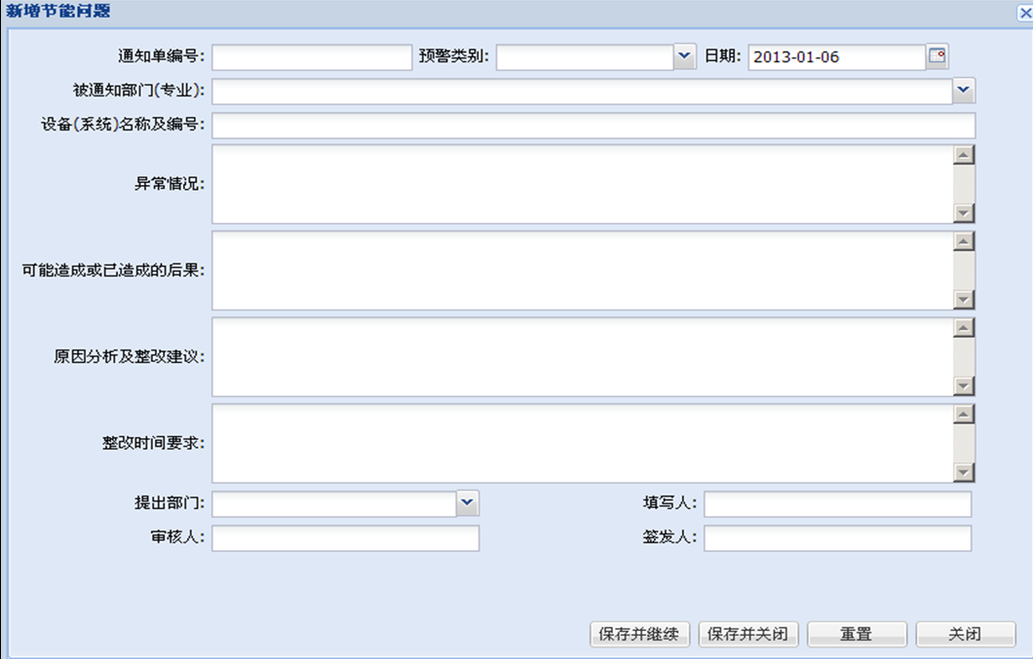Focus the 通知单编号 input field
1033x659 pixels.
(x=312, y=57)
